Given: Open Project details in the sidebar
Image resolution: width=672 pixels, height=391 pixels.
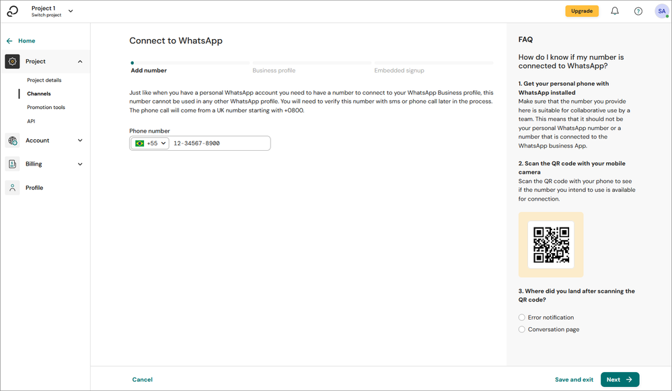Looking at the screenshot, I should 44,80.
